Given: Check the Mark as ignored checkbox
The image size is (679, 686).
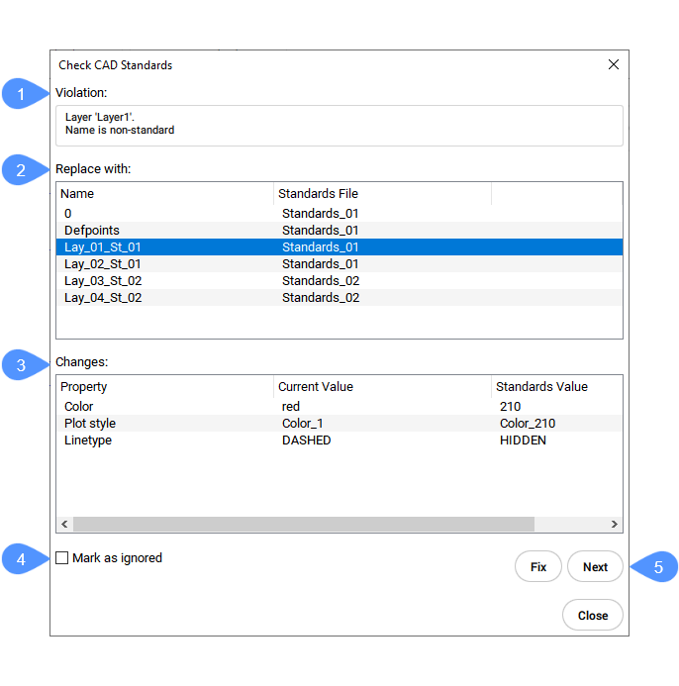Looking at the screenshot, I should pos(62,558).
